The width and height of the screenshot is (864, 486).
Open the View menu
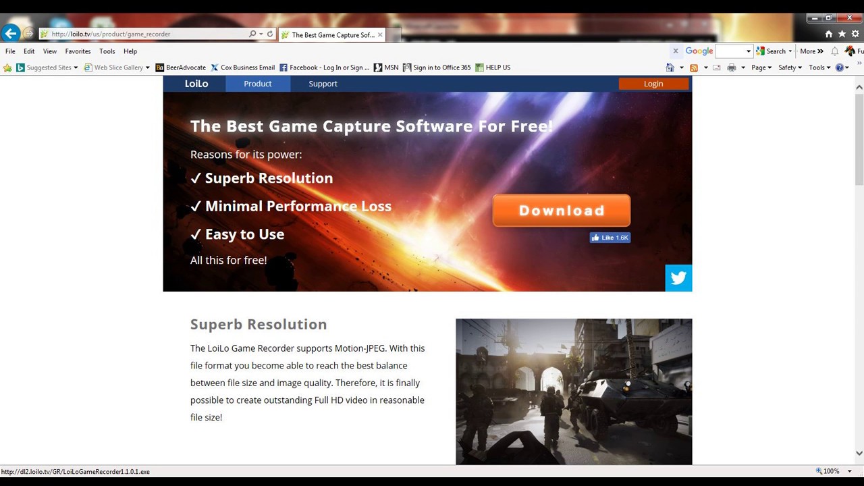pyautogui.click(x=50, y=51)
